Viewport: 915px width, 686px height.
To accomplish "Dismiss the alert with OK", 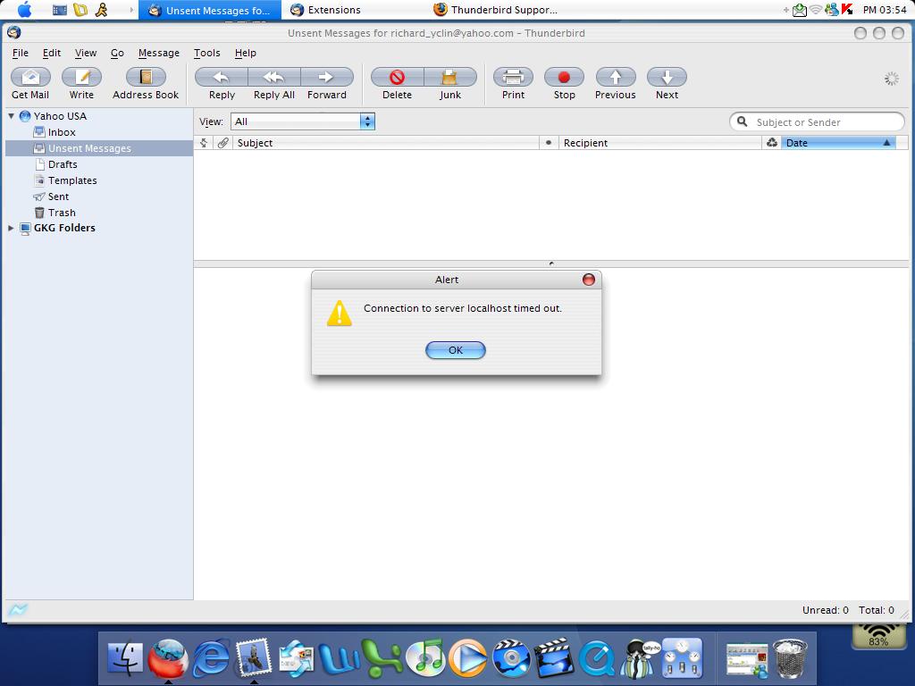I will [x=456, y=350].
